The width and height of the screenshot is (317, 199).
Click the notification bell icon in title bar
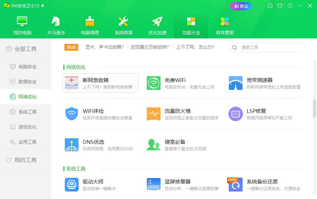[x=270, y=5]
